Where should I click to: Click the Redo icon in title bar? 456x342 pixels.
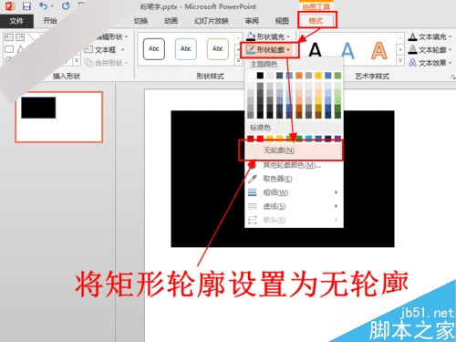pos(66,5)
